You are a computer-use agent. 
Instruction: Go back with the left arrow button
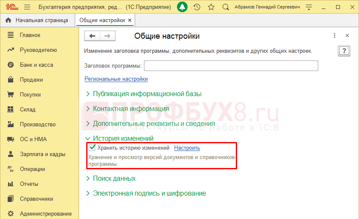[x=92, y=36]
